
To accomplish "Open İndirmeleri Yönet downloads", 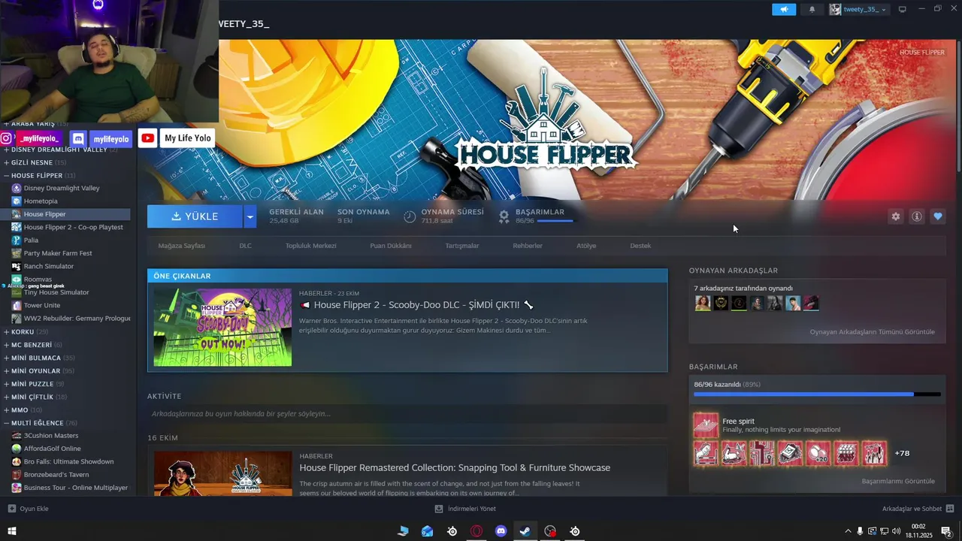I will click(x=465, y=509).
